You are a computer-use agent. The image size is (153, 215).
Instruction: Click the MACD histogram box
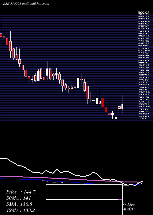pos(84,200)
